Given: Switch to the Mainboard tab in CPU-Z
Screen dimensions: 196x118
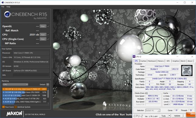Looking at the screenshot, I should pos(152,61).
